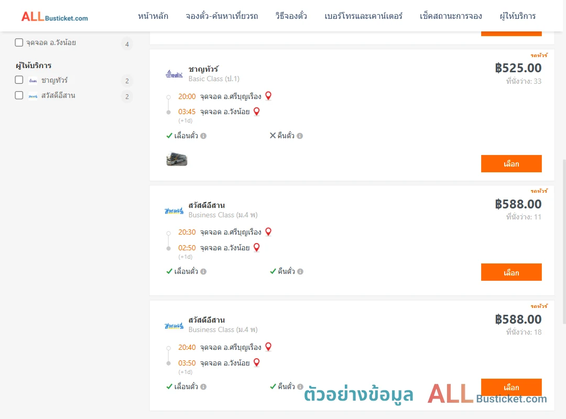The height and width of the screenshot is (419, 566).
Task: Click คืนตั๋ว info icon on 20:30 trip
Action: [x=300, y=271]
